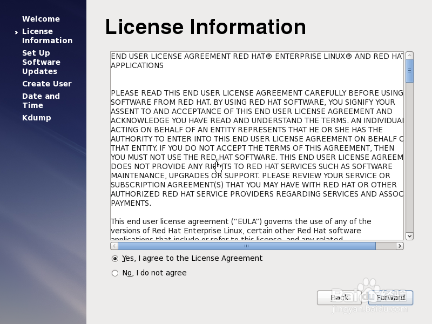Click empty trough below vertical scrollbar thumb
The width and height of the screenshot is (432, 324).
coord(409,157)
